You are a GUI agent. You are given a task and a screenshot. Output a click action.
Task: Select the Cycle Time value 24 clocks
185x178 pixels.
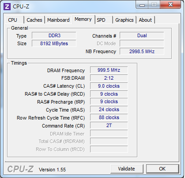(x=109, y=109)
